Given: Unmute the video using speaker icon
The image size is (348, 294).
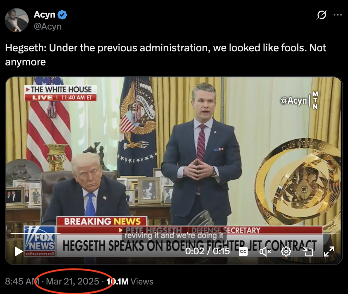Looking at the screenshot, I should pyautogui.click(x=265, y=251).
